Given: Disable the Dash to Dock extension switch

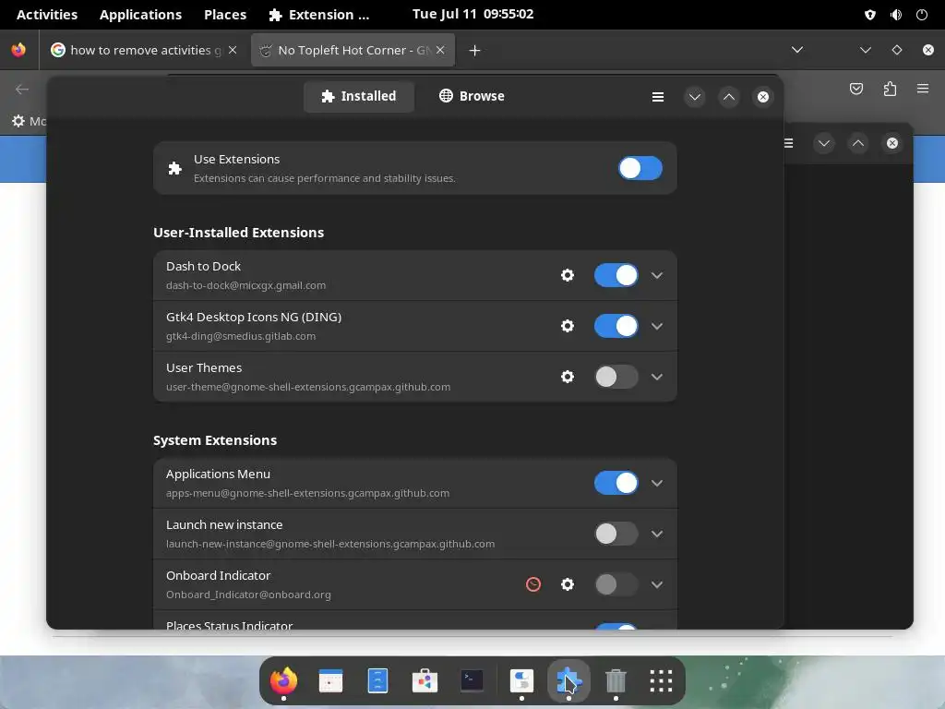Looking at the screenshot, I should point(616,275).
